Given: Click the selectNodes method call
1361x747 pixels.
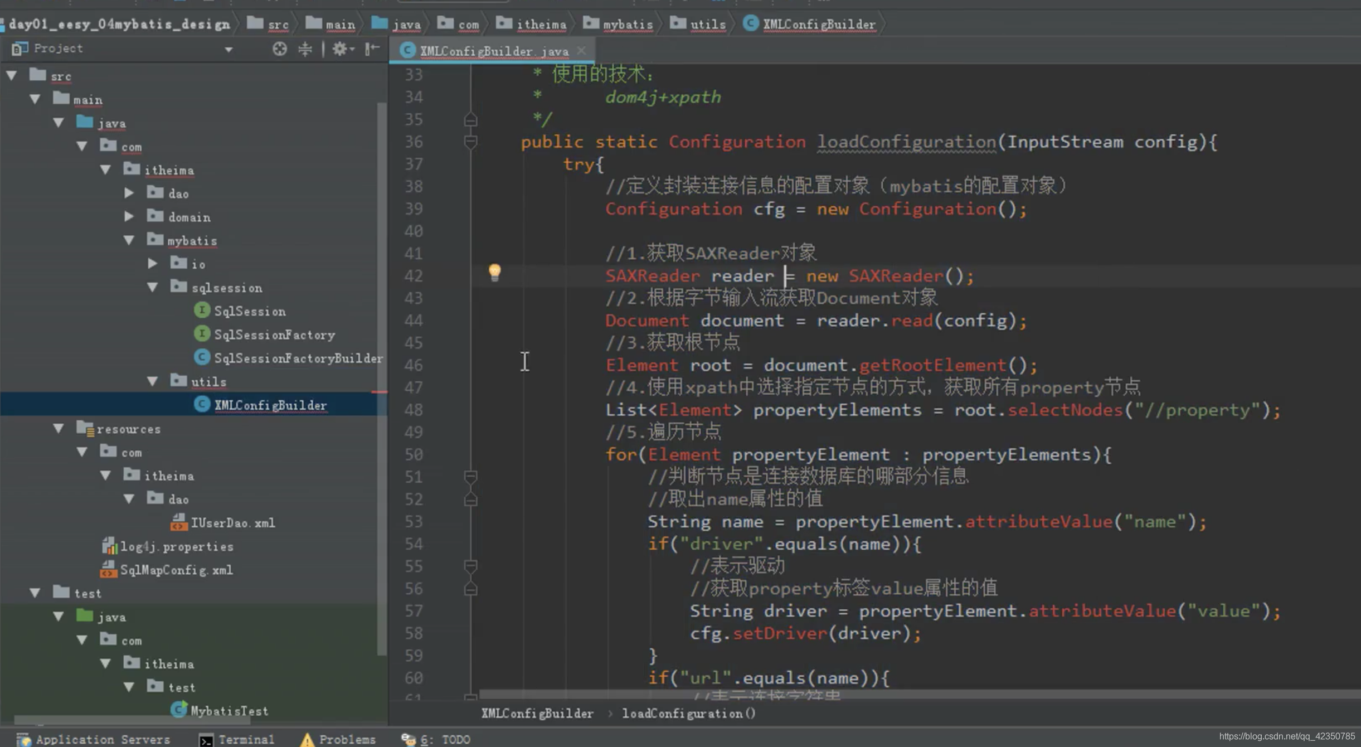Looking at the screenshot, I should point(1065,410).
